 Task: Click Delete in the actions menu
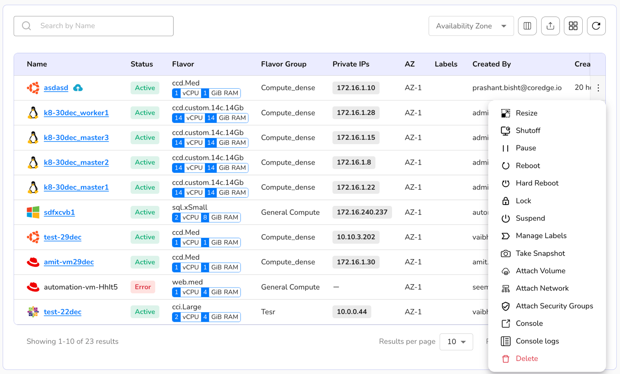point(526,358)
